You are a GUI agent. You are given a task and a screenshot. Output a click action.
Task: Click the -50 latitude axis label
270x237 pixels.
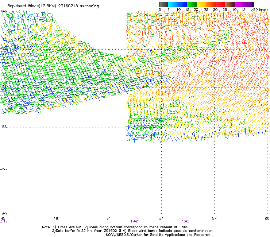coord(3,12)
